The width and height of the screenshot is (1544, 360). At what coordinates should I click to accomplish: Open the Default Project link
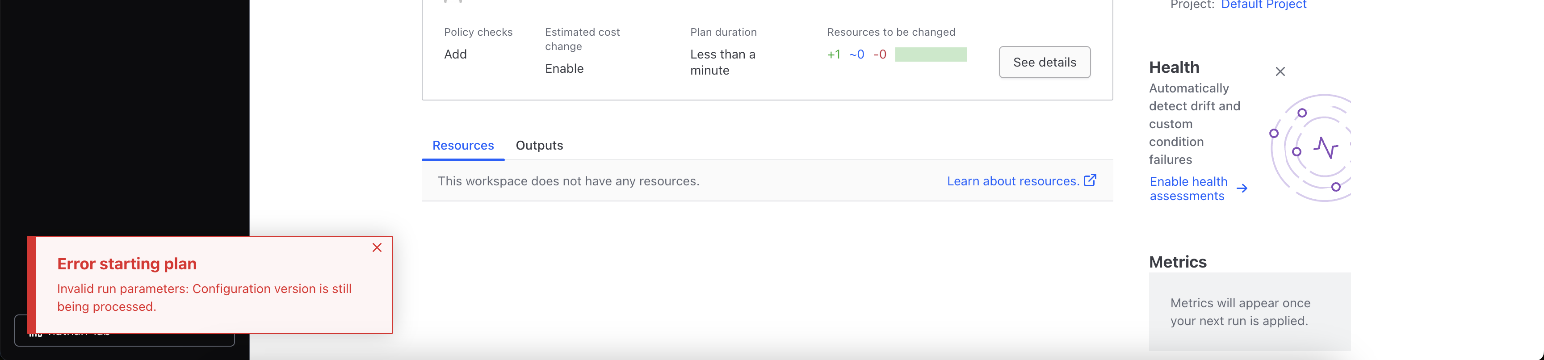pos(1263,5)
